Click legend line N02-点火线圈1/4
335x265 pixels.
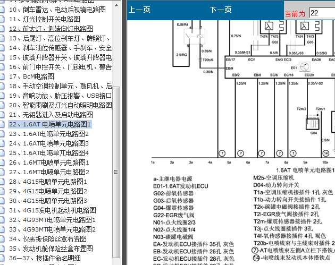(x=174, y=230)
